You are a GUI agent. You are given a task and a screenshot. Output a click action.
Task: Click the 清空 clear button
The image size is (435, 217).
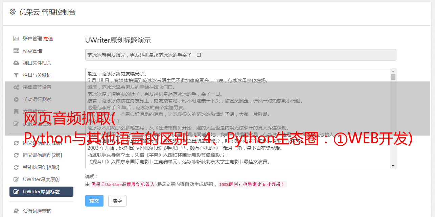pos(117,201)
